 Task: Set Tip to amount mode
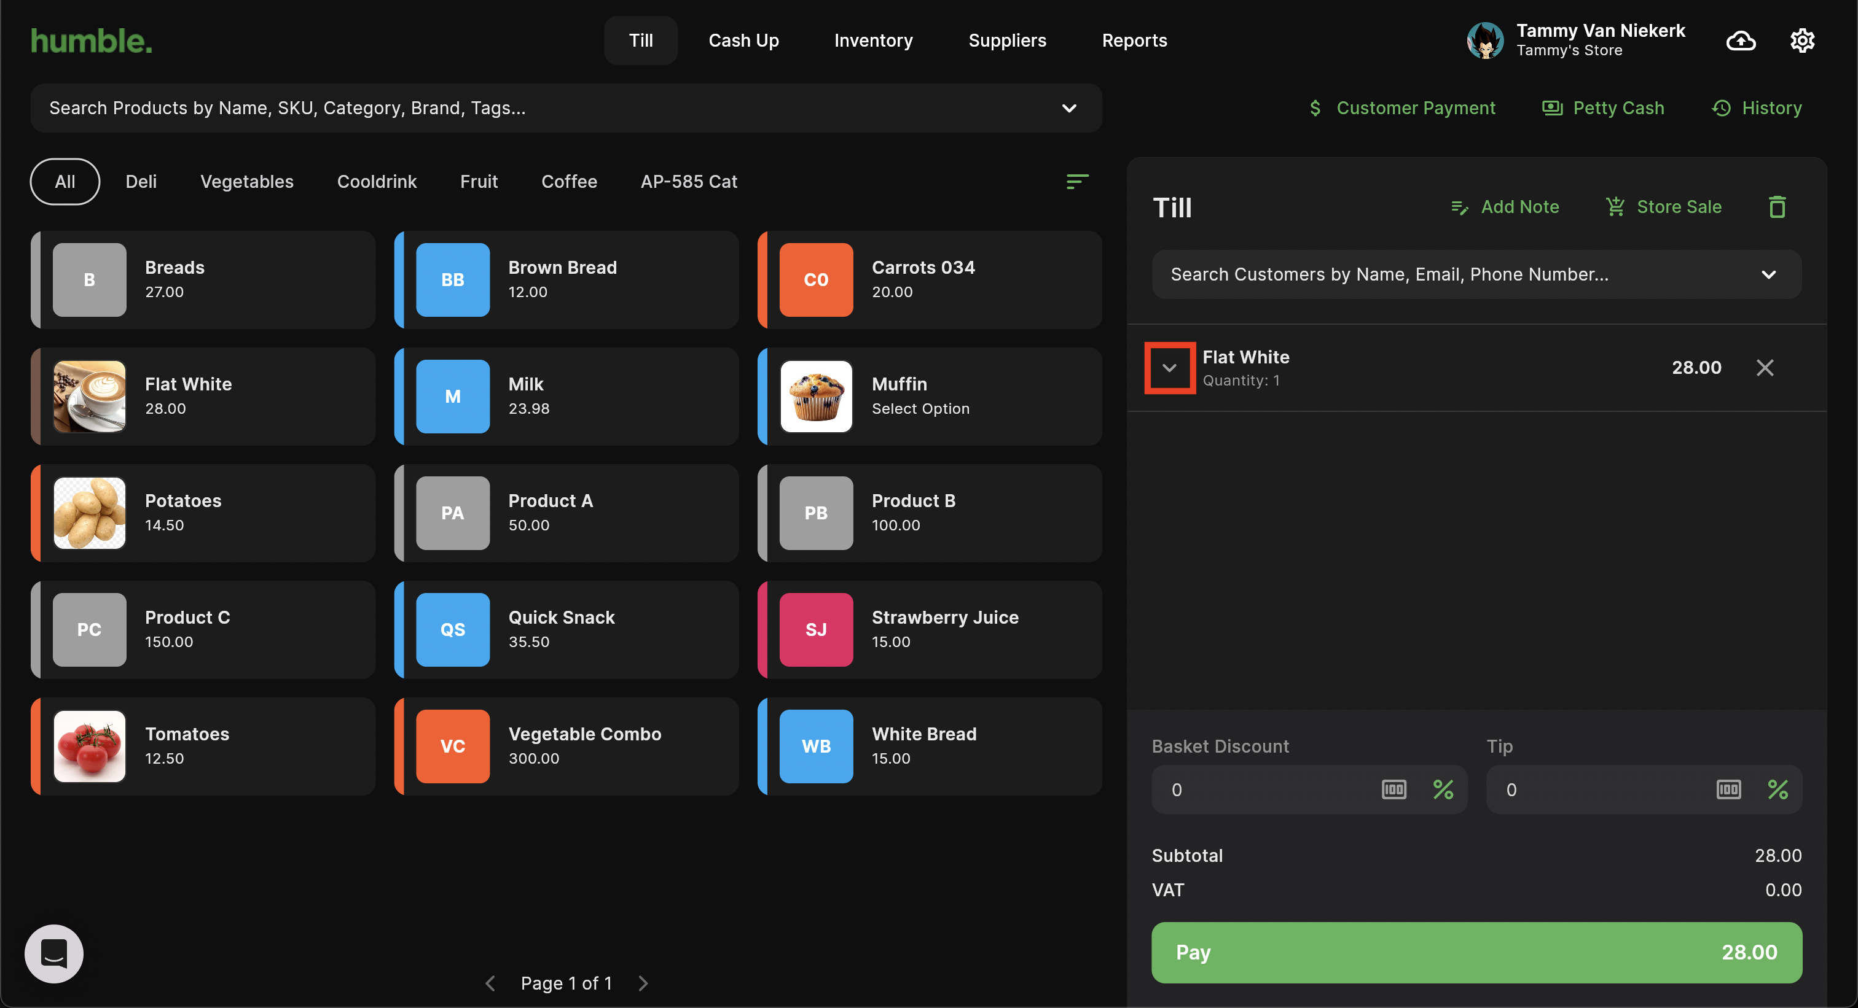pos(1728,789)
